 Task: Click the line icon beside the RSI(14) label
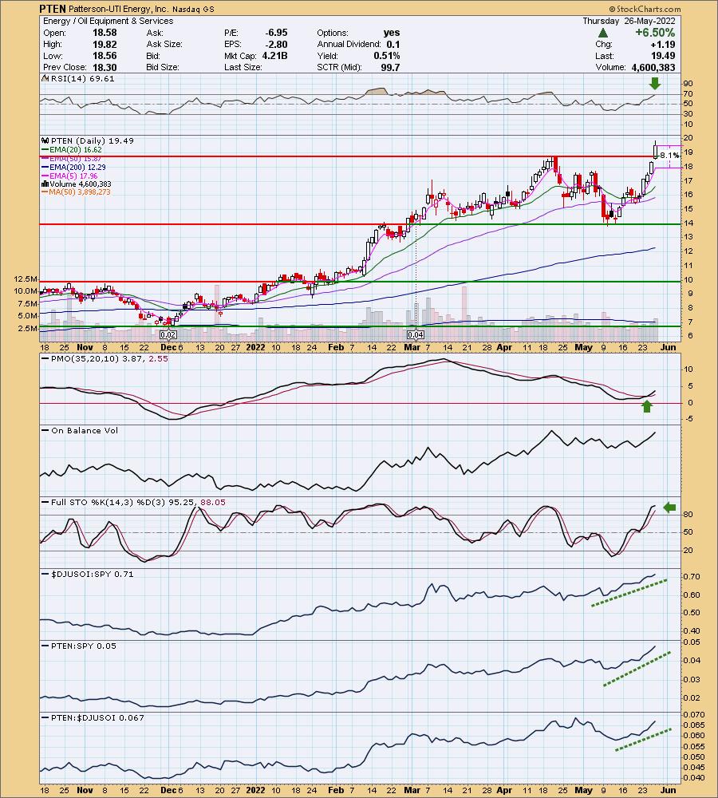click(44, 78)
